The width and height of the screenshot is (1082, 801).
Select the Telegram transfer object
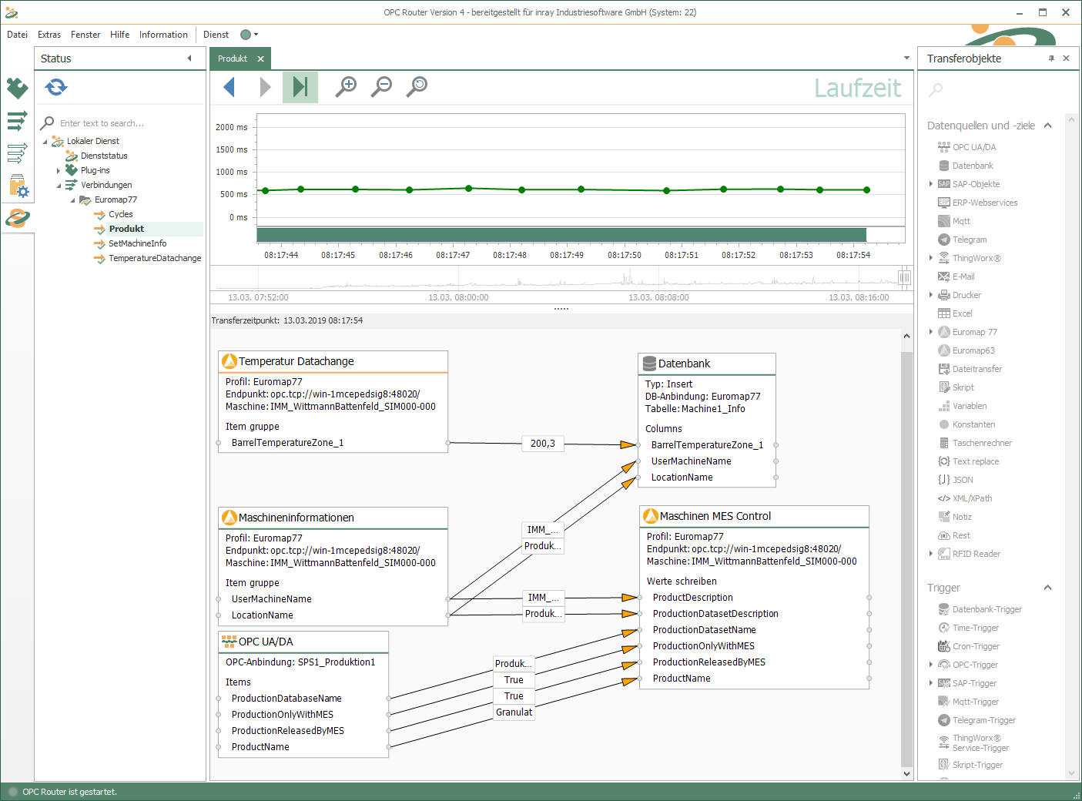coord(969,240)
